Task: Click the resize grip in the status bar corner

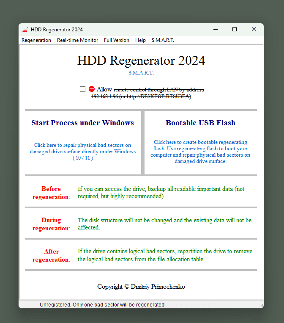Action: click(261, 306)
